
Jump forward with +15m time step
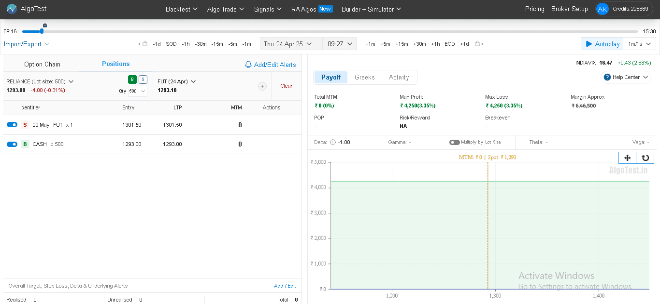[402, 44]
